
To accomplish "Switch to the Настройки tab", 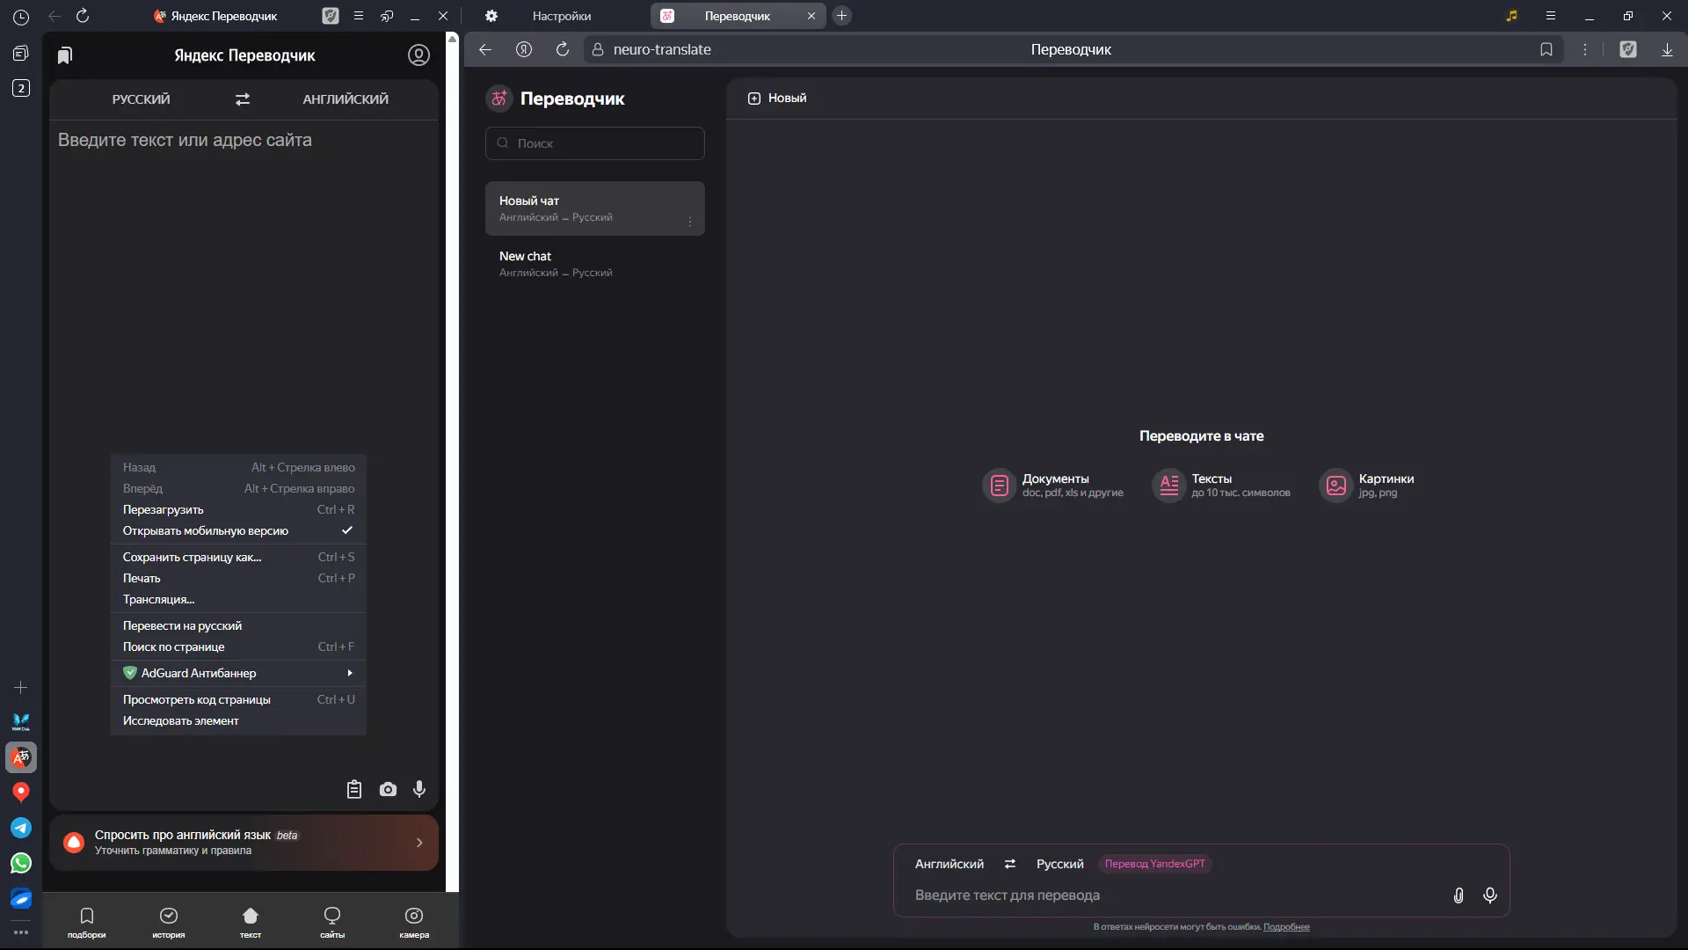I will point(561,16).
